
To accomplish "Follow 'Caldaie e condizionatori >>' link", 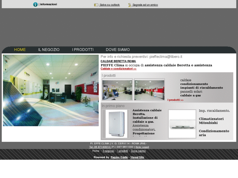I will pos(119,69).
